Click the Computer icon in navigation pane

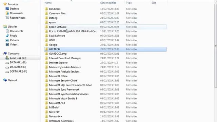(x=5, y=54)
